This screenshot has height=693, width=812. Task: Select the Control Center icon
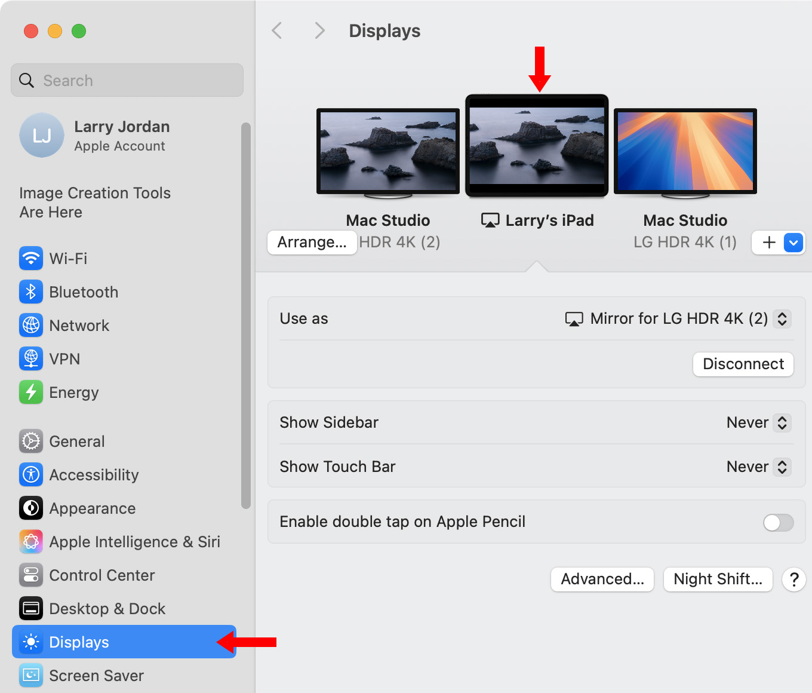point(31,575)
